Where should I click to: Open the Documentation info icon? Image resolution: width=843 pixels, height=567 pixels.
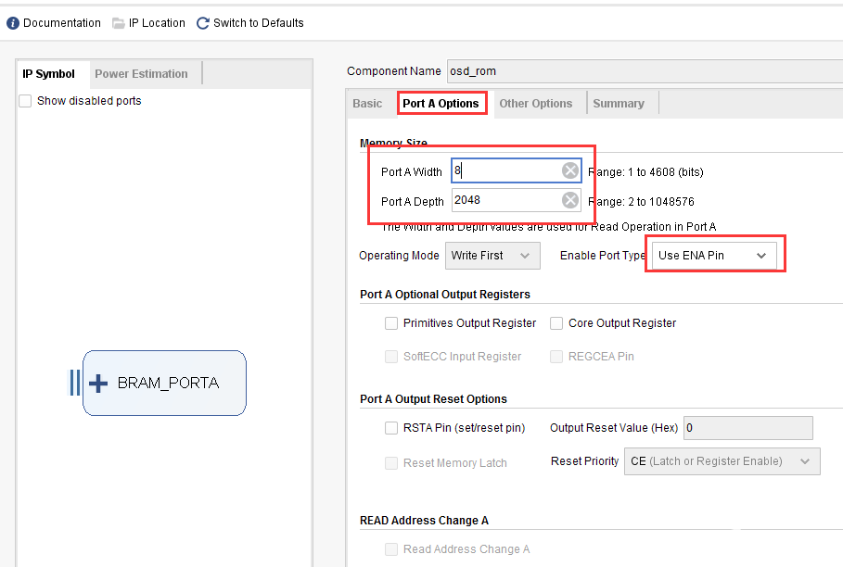point(13,23)
